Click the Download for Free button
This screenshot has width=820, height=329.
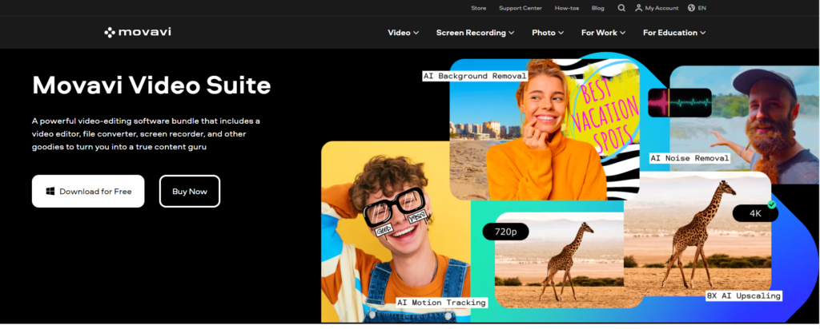(88, 192)
